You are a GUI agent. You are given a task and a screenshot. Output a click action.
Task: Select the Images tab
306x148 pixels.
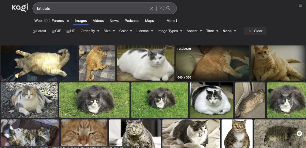[x=81, y=21]
